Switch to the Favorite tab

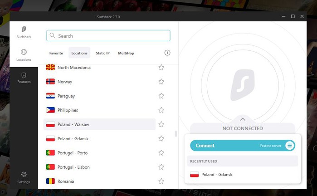pyautogui.click(x=56, y=53)
